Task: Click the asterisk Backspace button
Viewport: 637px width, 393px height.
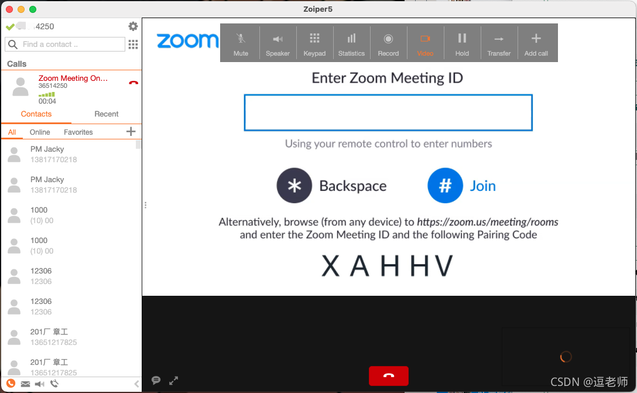Action: [294, 185]
